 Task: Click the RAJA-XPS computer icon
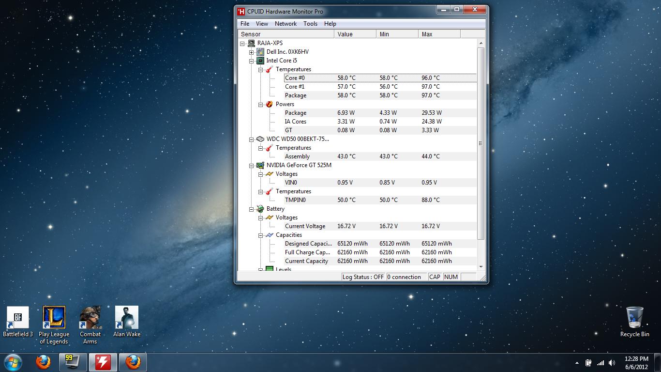251,43
